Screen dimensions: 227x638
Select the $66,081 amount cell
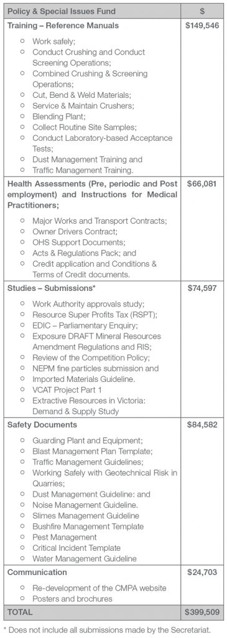[203, 184]
